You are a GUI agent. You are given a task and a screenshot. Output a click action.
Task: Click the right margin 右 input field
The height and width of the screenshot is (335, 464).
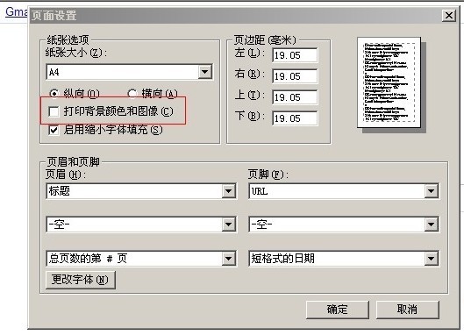coord(295,76)
